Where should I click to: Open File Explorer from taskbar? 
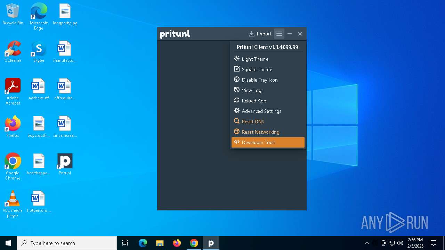[x=160, y=243]
